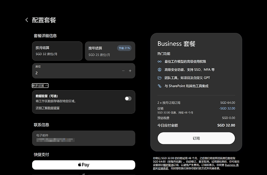Click the 节省 21% savings badge
Viewport: 267px width, 175px height.
pos(124,48)
